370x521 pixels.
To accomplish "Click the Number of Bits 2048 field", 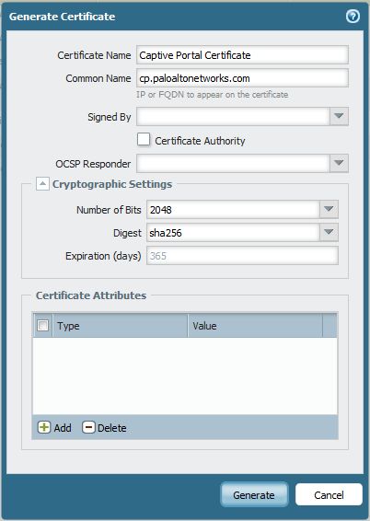I will tap(233, 209).
